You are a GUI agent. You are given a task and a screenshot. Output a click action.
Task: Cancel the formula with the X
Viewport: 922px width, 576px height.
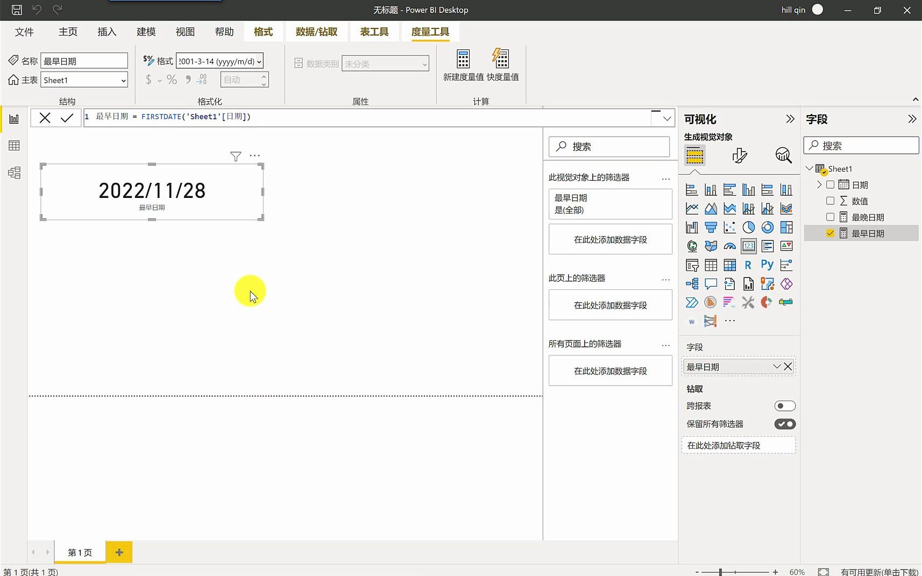(45, 118)
